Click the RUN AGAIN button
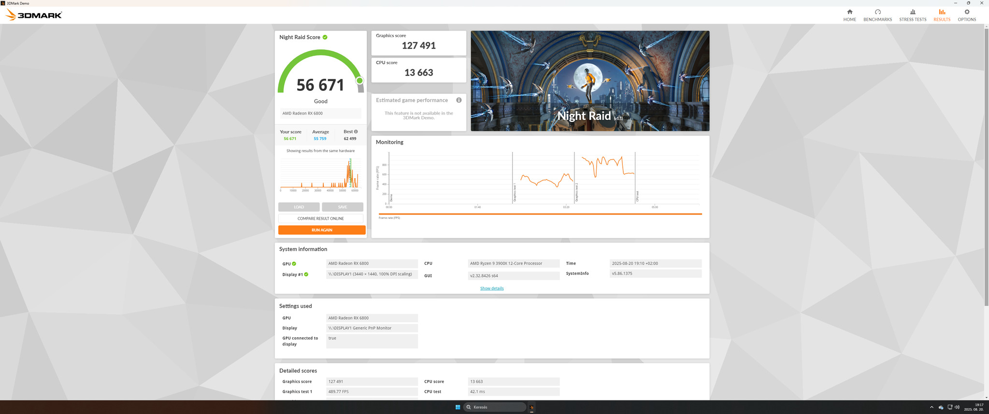 (322, 230)
